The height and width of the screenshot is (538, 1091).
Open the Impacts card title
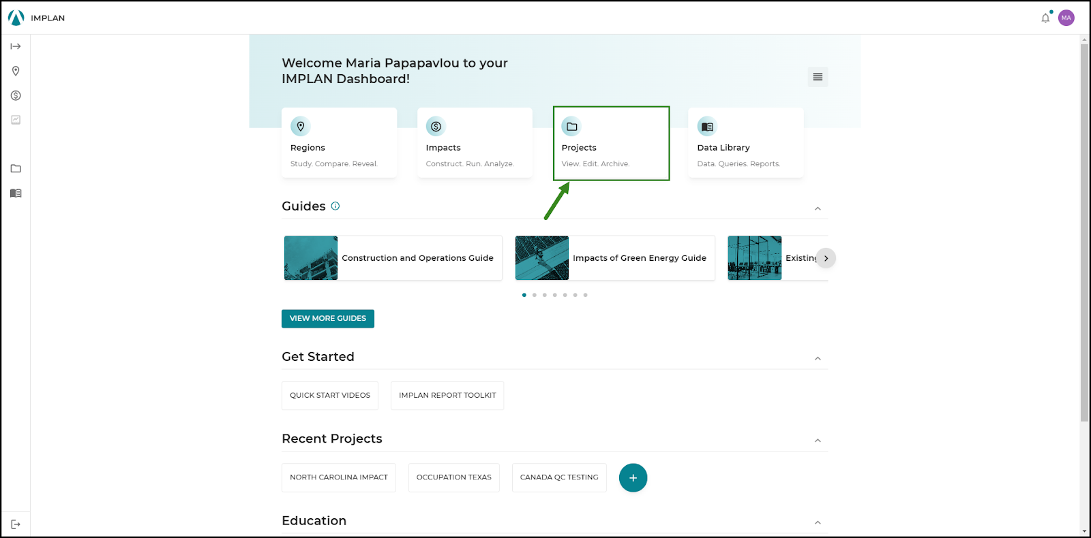tap(443, 148)
